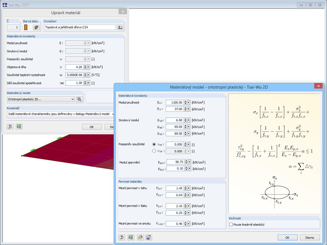Open Gyz field arrow menu button
Screen dimensions: 327x245
tap(189, 120)
